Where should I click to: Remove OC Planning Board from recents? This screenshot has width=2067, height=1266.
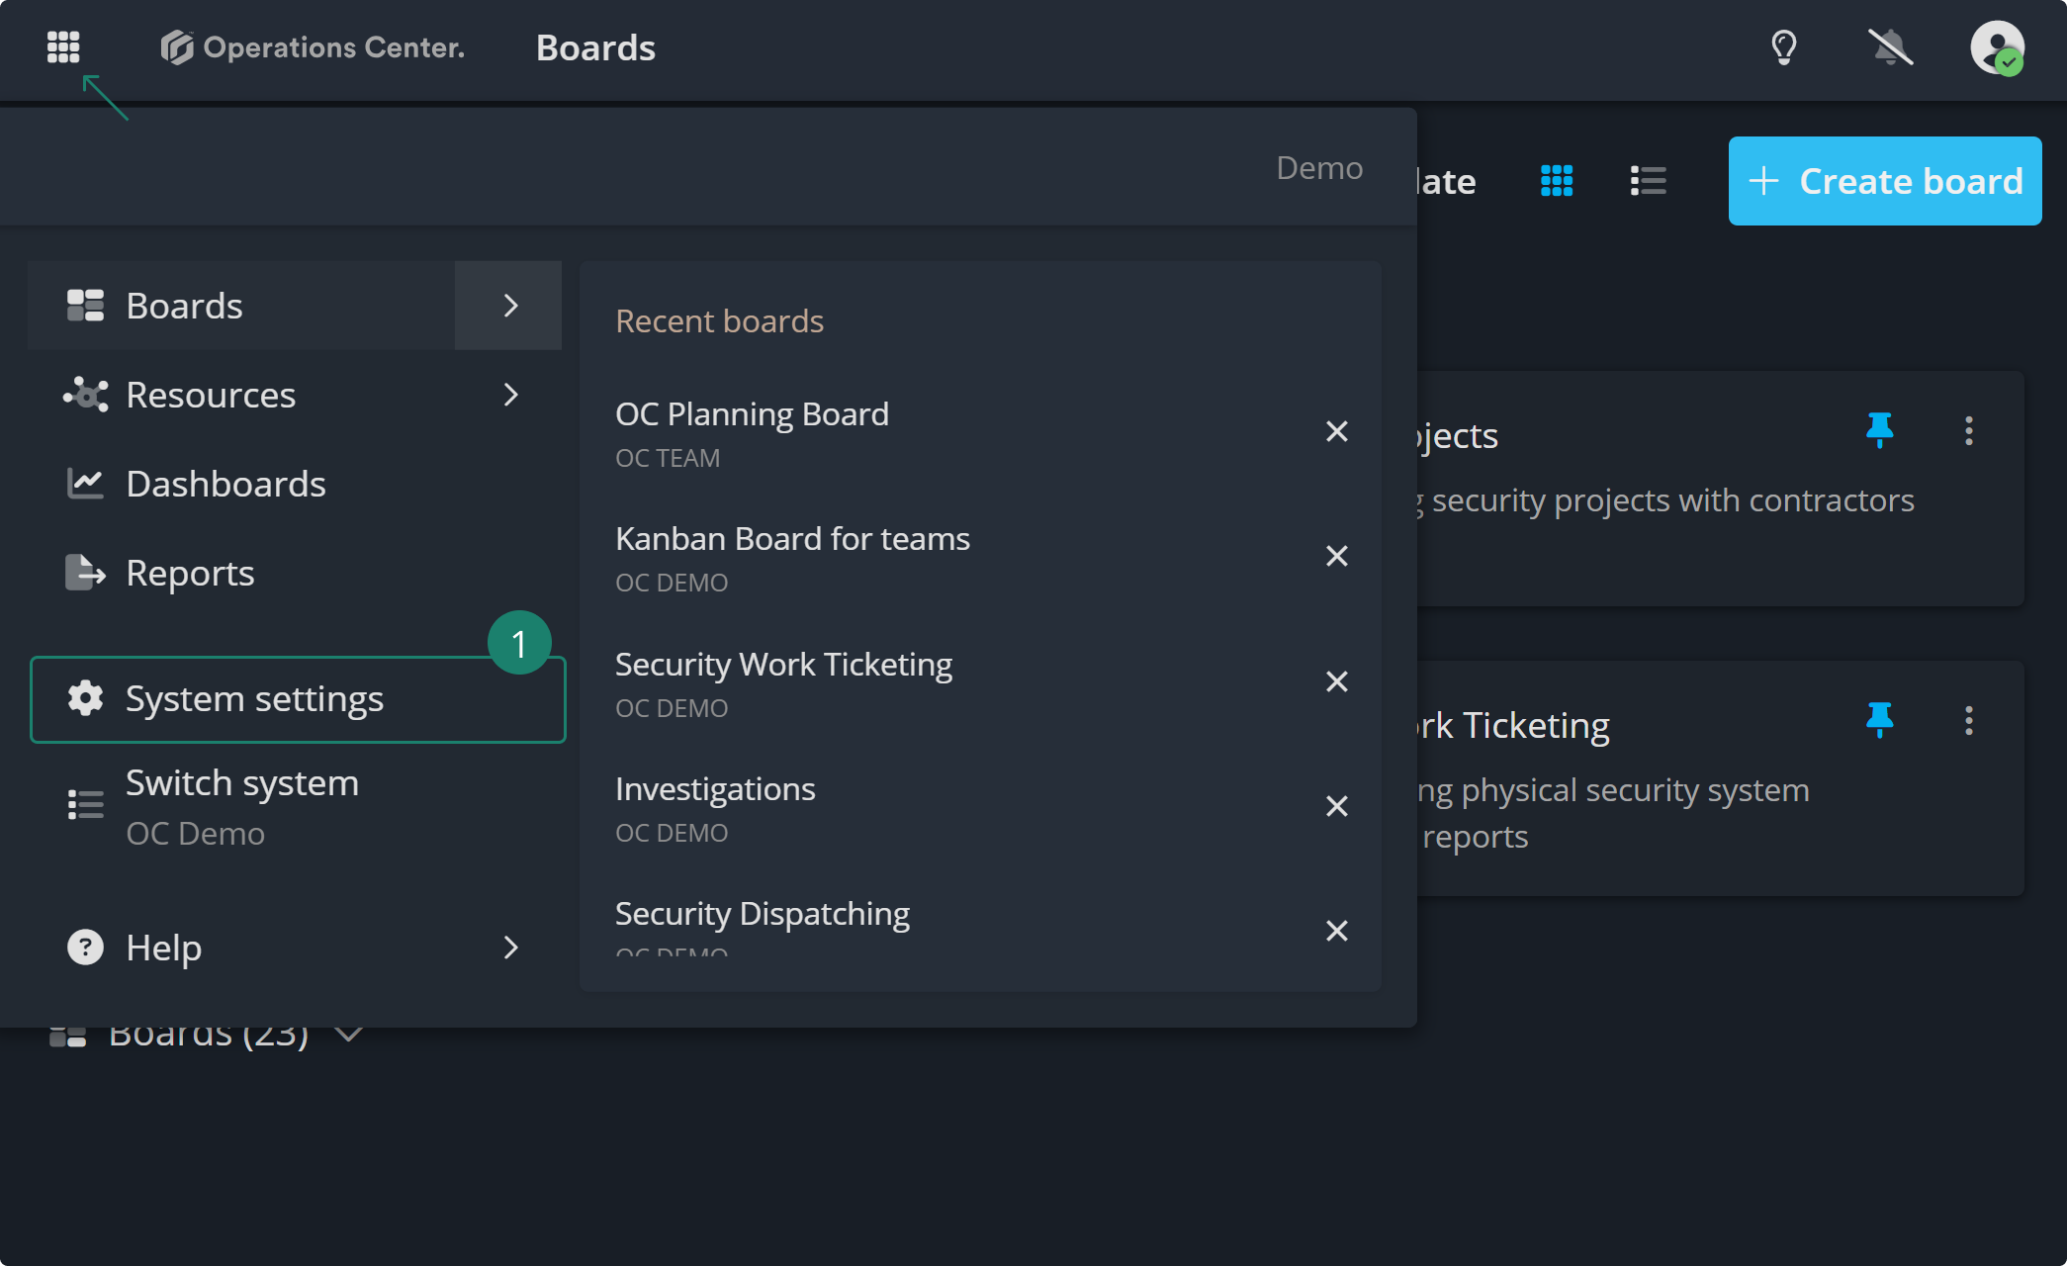pos(1336,431)
